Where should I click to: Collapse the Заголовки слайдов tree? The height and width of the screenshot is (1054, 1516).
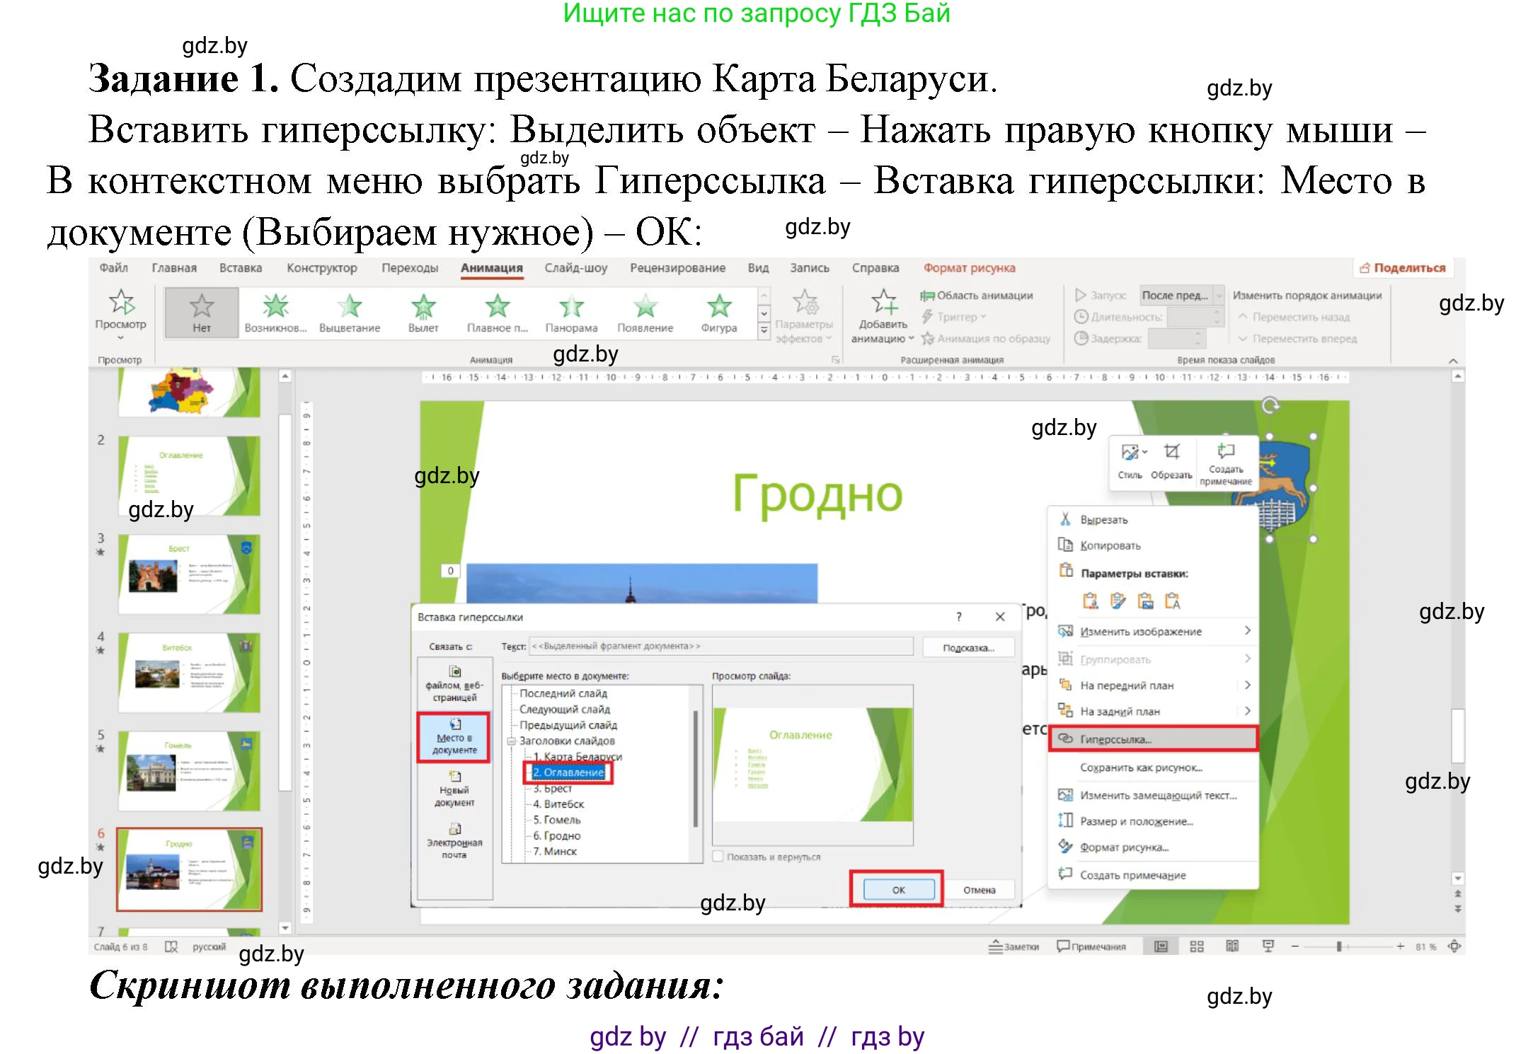512,741
